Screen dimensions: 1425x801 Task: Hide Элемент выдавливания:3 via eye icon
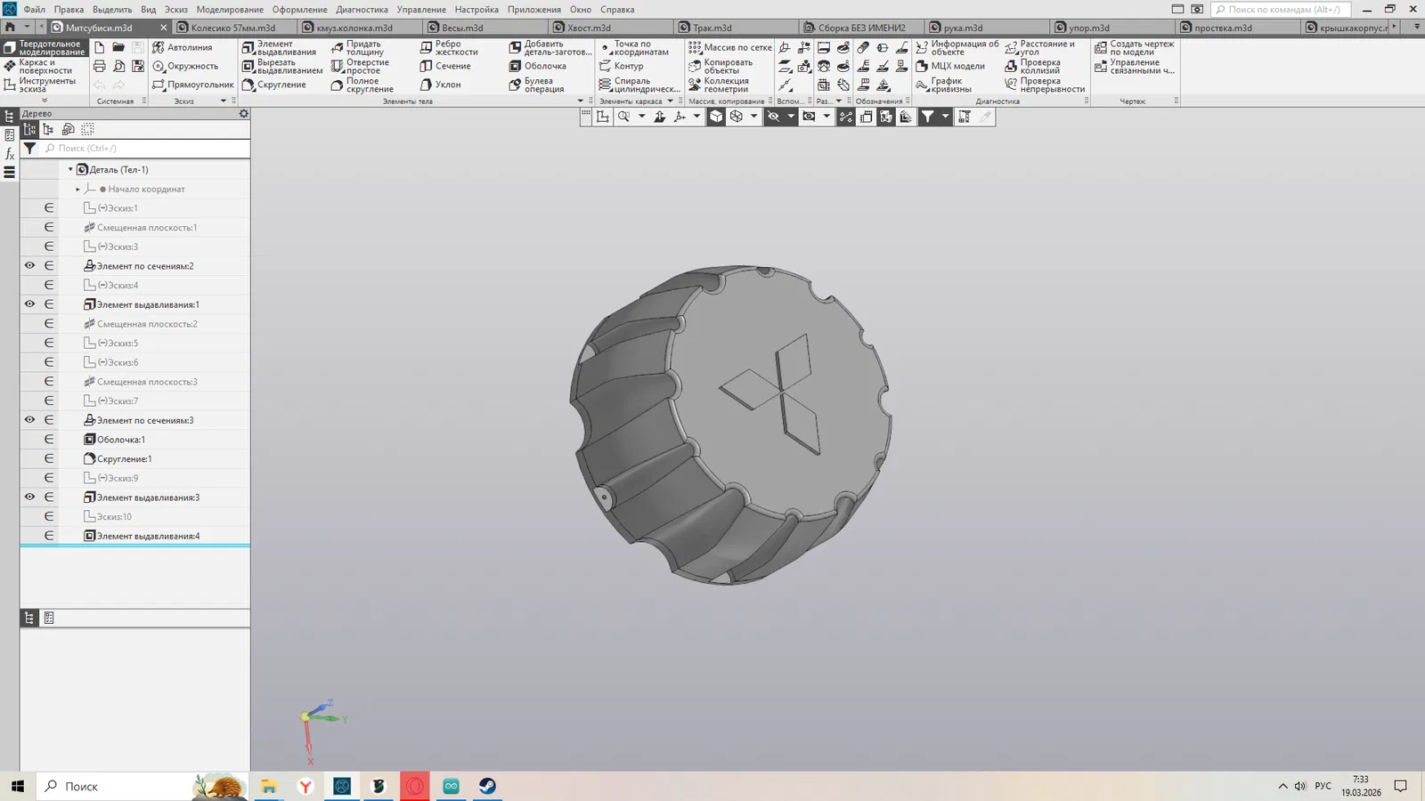29,497
